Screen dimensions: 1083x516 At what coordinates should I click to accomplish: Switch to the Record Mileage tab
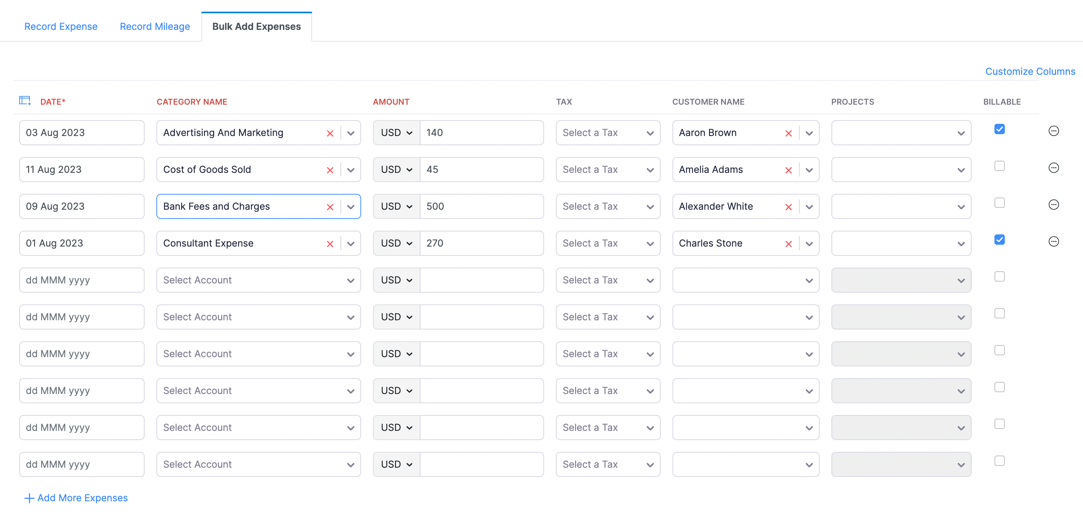(154, 26)
